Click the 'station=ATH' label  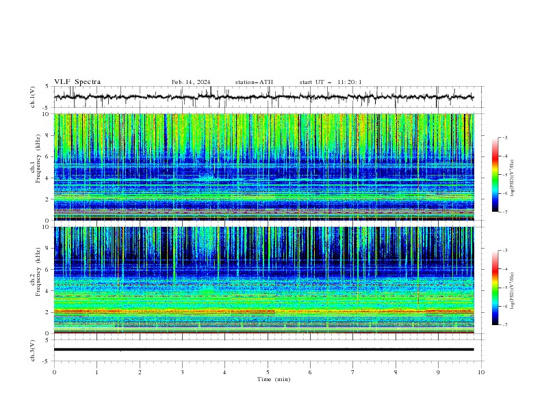pyautogui.click(x=254, y=82)
